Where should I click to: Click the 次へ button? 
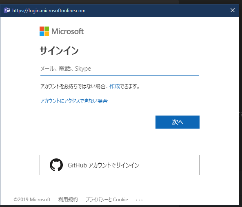[x=178, y=122]
